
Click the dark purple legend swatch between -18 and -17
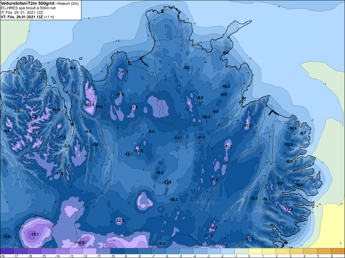7,251
